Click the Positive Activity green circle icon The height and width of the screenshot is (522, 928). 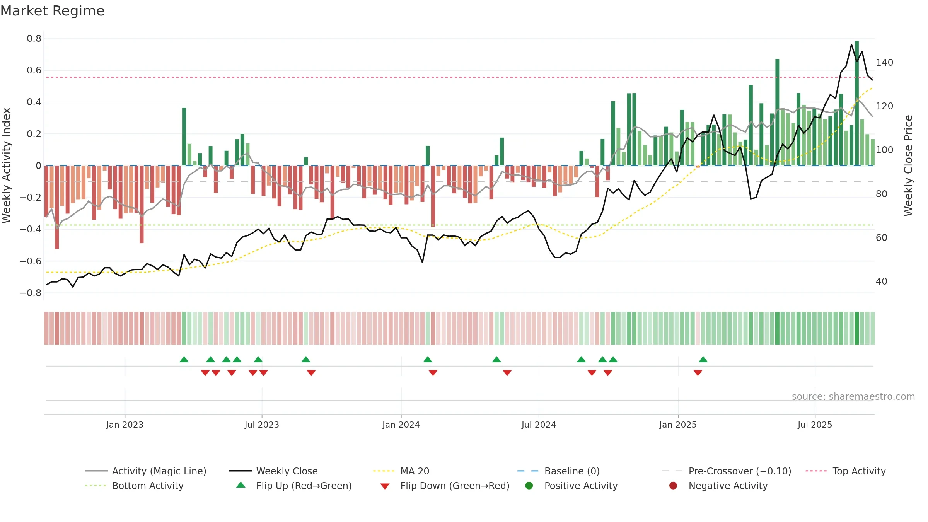529,486
